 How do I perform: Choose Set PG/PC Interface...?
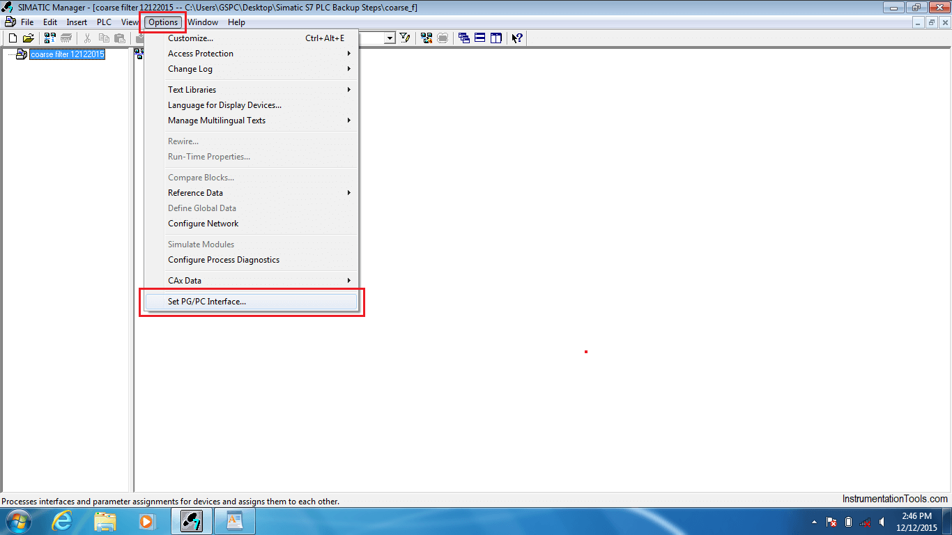(251, 302)
